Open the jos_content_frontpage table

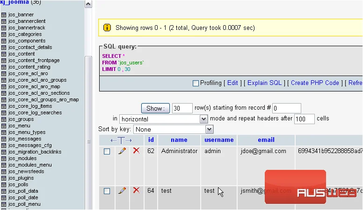[34, 61]
